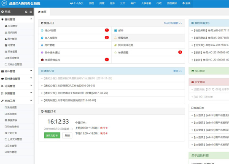The image size is (229, 164).
Task: Click the refresh icon in 快捷入口 header
Action: coord(42,23)
